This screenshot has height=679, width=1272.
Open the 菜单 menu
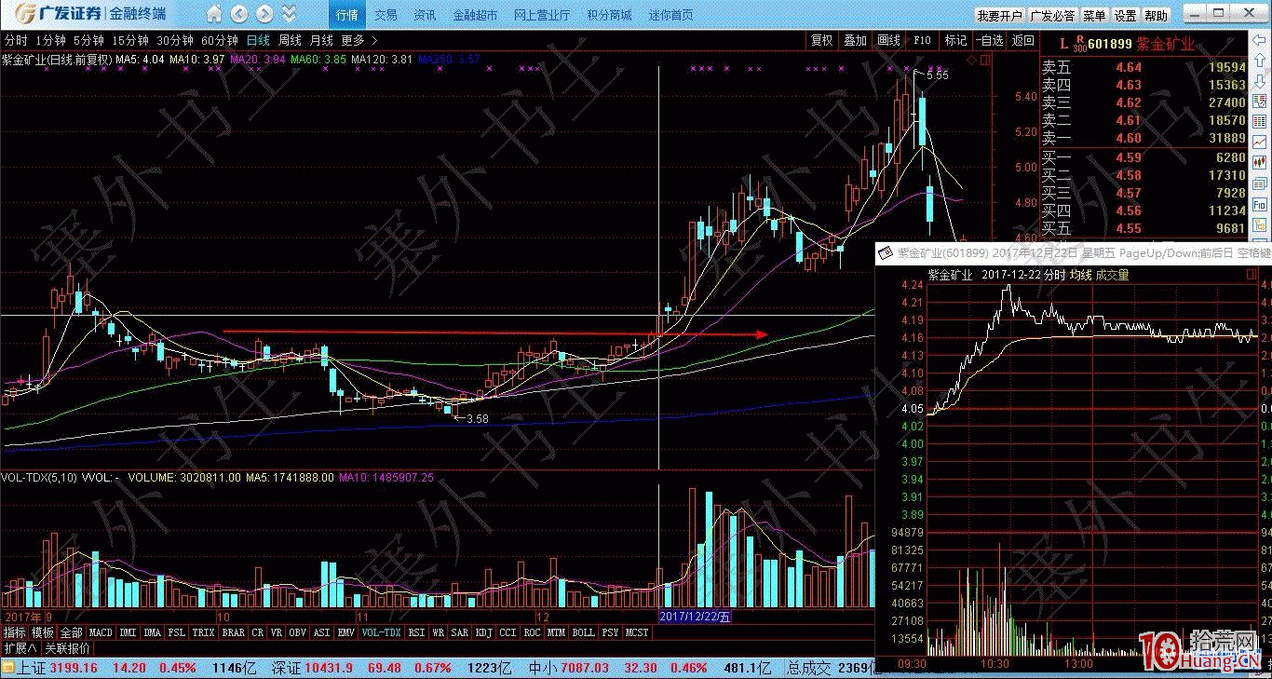[x=1095, y=16]
